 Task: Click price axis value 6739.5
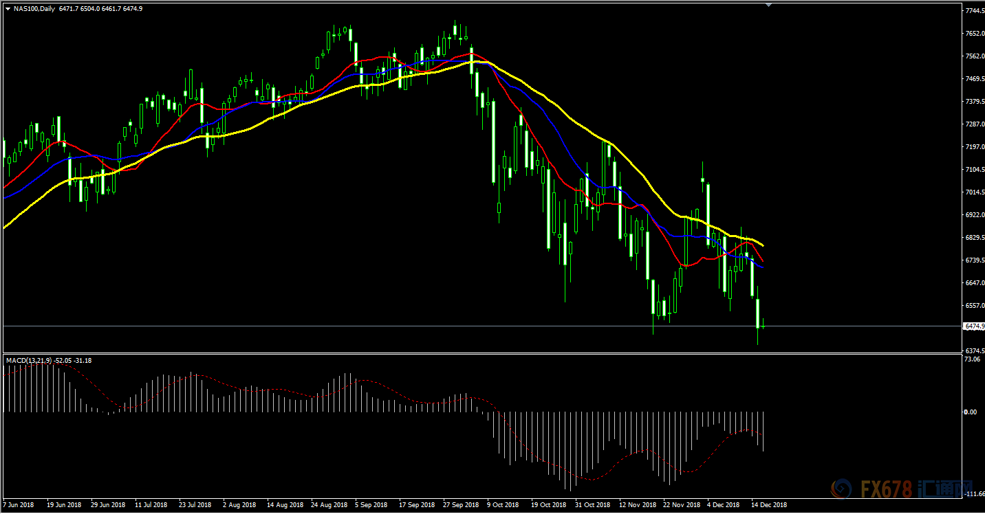[x=974, y=260]
